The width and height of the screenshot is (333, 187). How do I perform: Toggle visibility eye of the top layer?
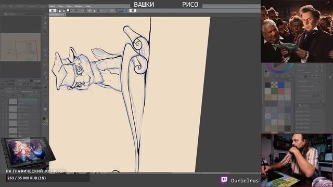click(3, 102)
